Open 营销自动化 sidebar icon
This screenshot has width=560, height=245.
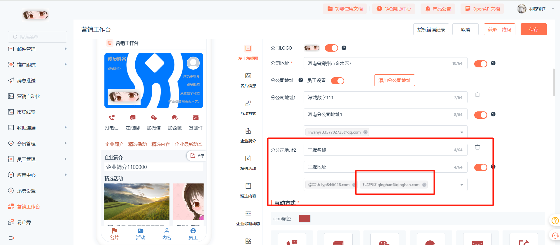[11, 96]
